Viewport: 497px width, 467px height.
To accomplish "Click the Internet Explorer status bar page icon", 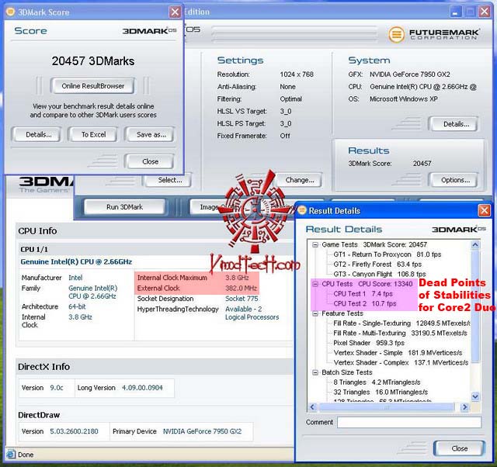I will [x=10, y=455].
